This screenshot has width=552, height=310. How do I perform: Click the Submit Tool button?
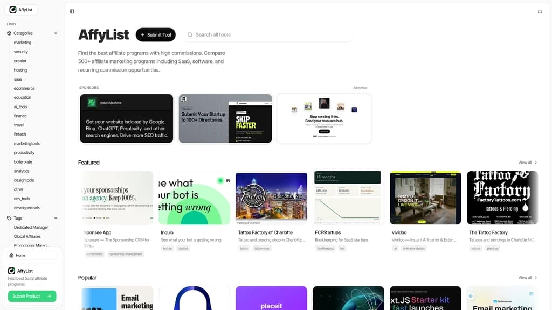(156, 35)
